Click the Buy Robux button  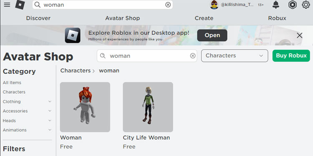tap(291, 56)
